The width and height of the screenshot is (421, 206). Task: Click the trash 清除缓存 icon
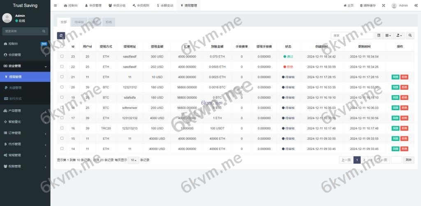368,5
